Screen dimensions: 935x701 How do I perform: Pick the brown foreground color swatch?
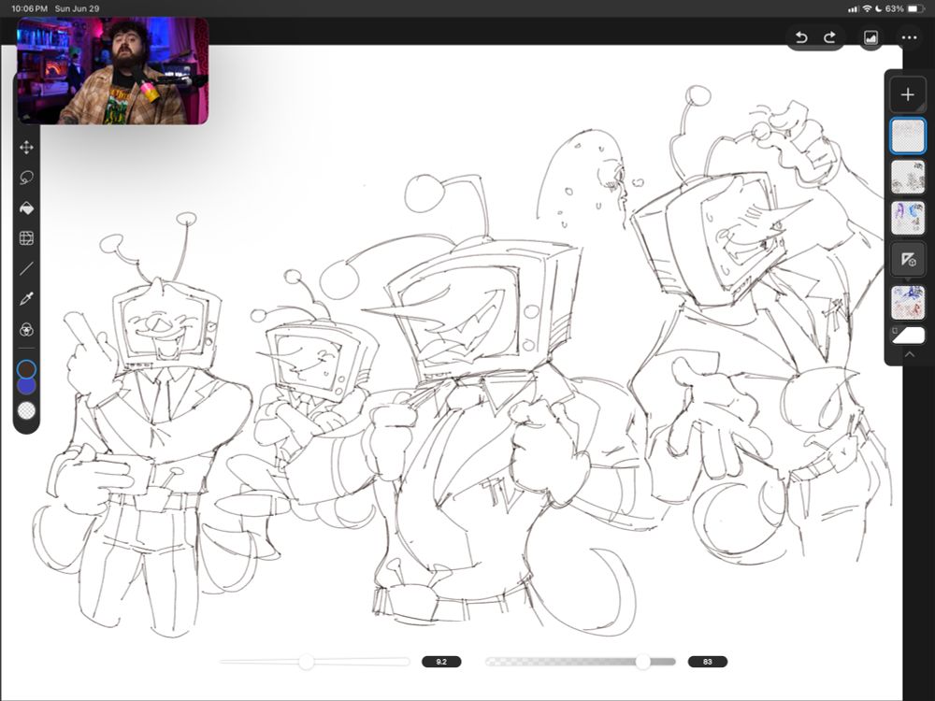pos(26,369)
